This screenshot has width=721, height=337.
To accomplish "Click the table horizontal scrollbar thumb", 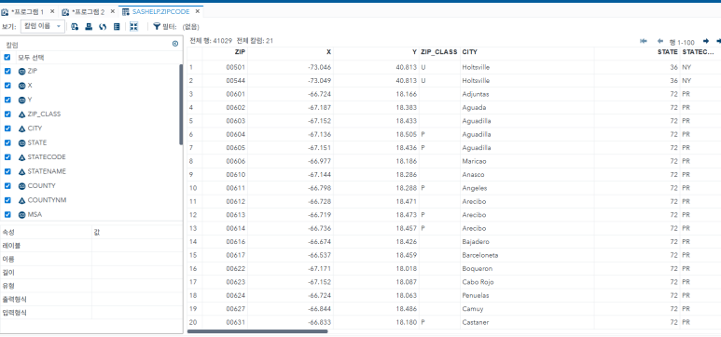I will (x=257, y=331).
